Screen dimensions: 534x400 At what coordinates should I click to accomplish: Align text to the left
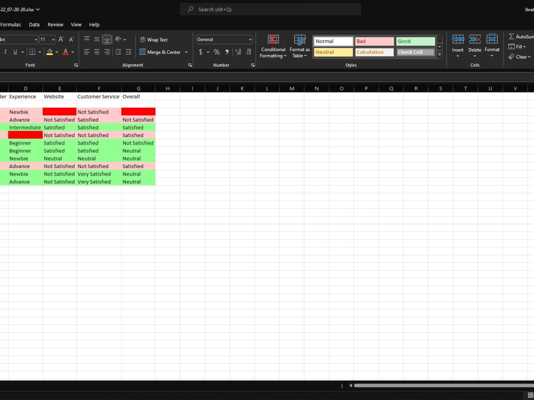point(87,52)
